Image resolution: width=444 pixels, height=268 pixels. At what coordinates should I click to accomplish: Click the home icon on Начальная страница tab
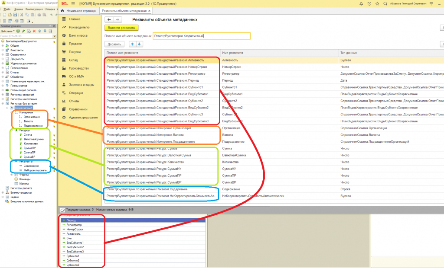coord(62,11)
